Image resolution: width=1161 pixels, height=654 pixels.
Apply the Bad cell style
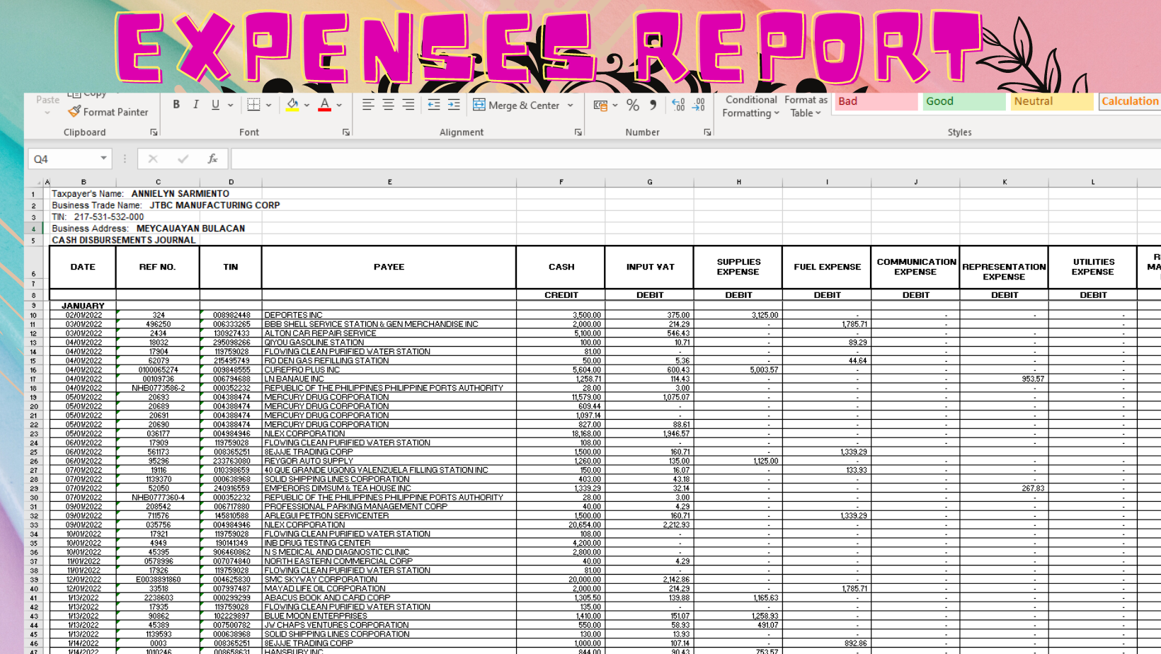pyautogui.click(x=876, y=101)
